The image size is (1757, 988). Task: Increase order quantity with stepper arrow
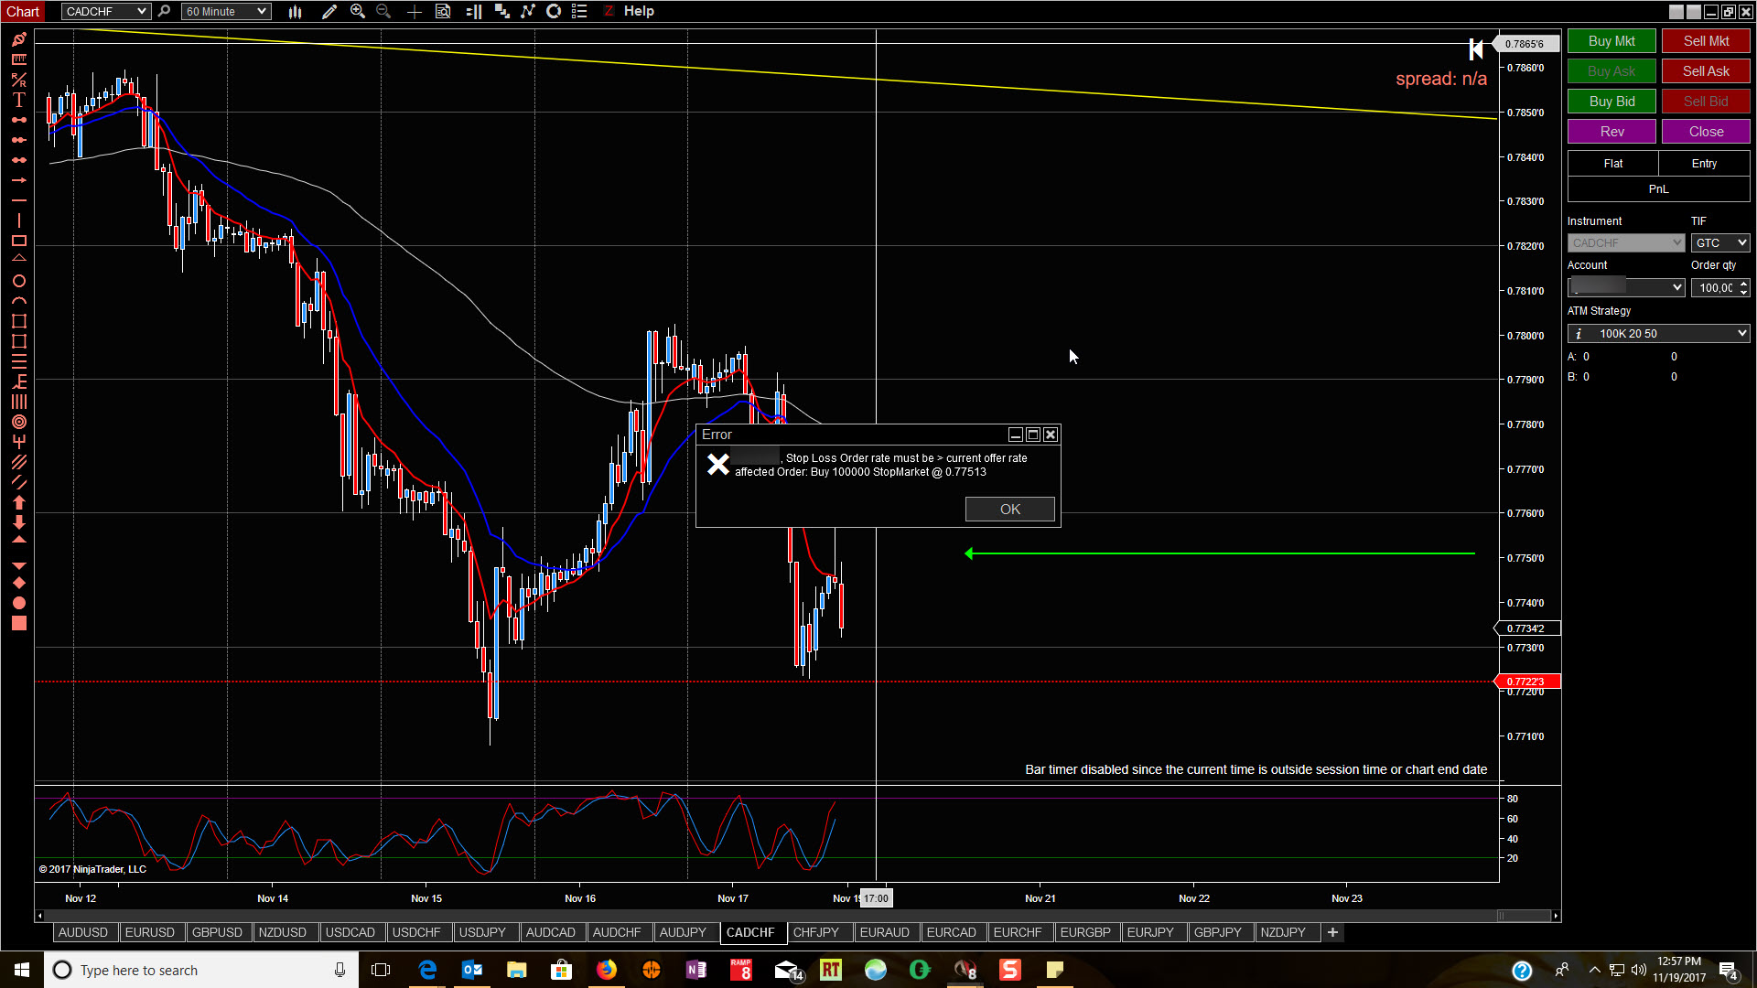tap(1743, 283)
